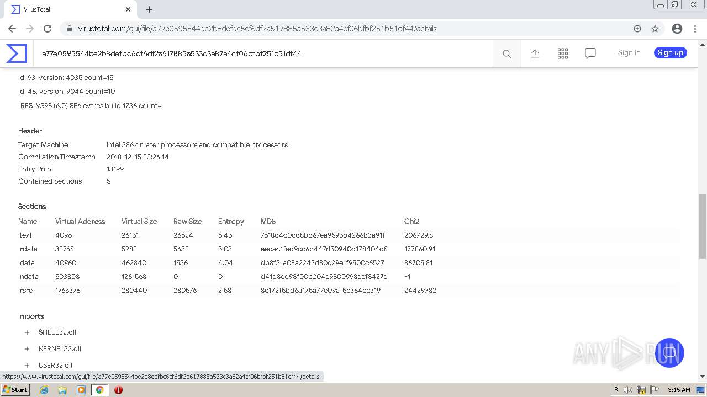Image resolution: width=707 pixels, height=397 pixels.
Task: Open a new browser tab
Action: tap(149, 9)
